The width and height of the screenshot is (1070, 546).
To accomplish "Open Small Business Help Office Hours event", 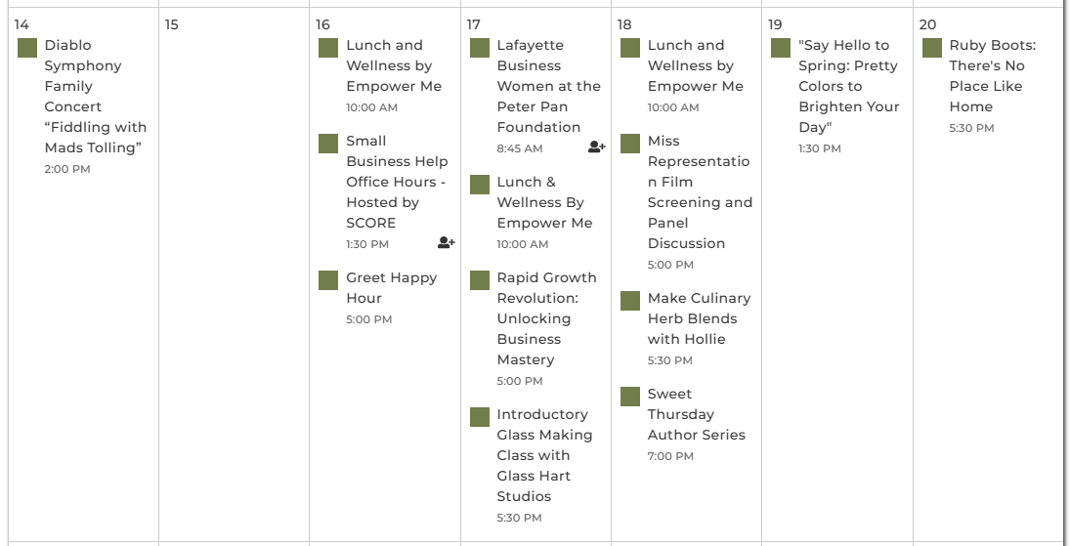I will click(x=397, y=182).
